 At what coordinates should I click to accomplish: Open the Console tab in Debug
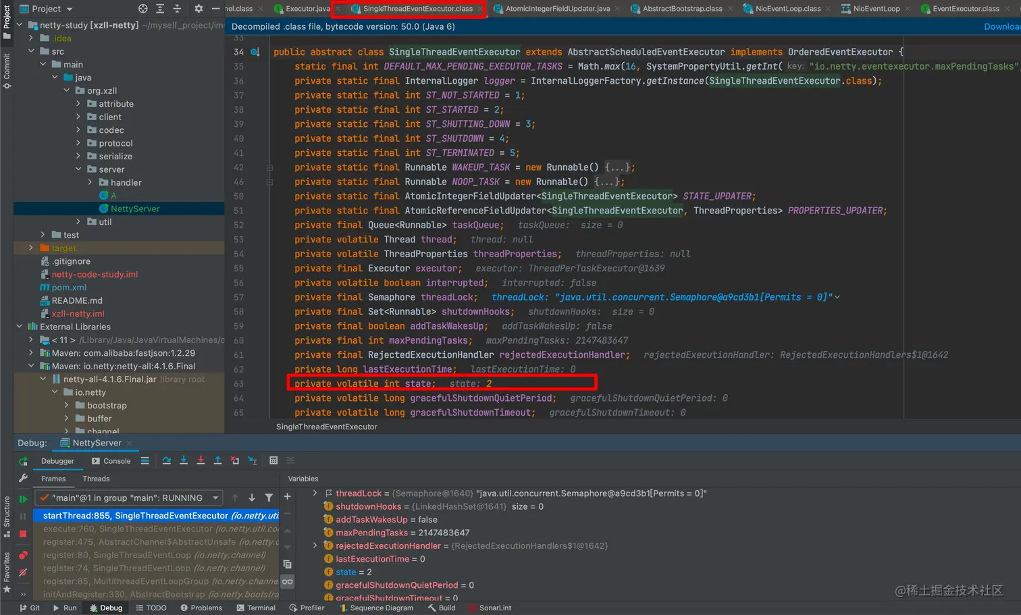point(112,461)
